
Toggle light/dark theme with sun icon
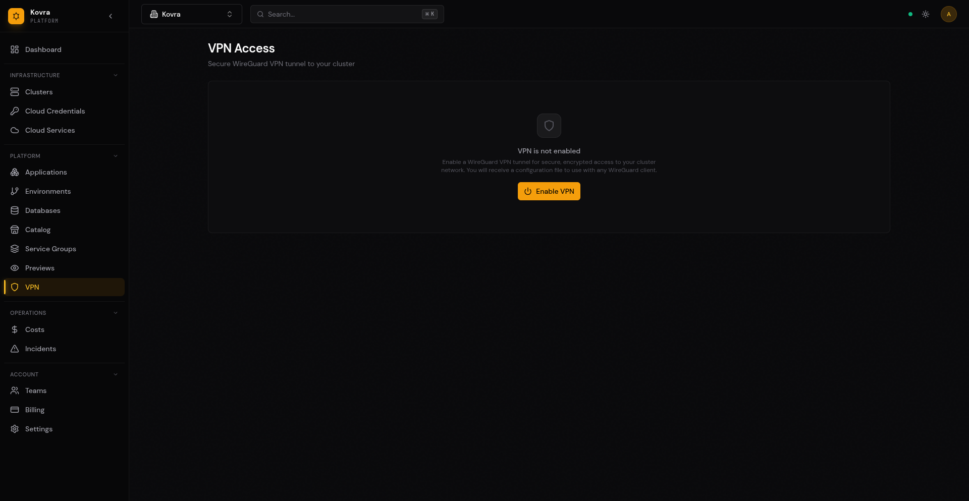coord(926,14)
